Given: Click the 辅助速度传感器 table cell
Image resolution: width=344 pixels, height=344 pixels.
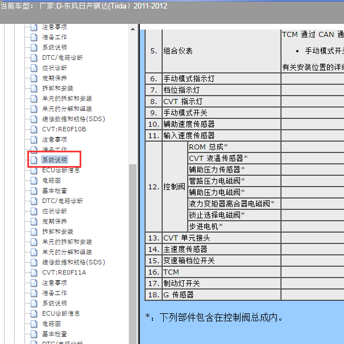Looking at the screenshot, I should pos(222,124).
